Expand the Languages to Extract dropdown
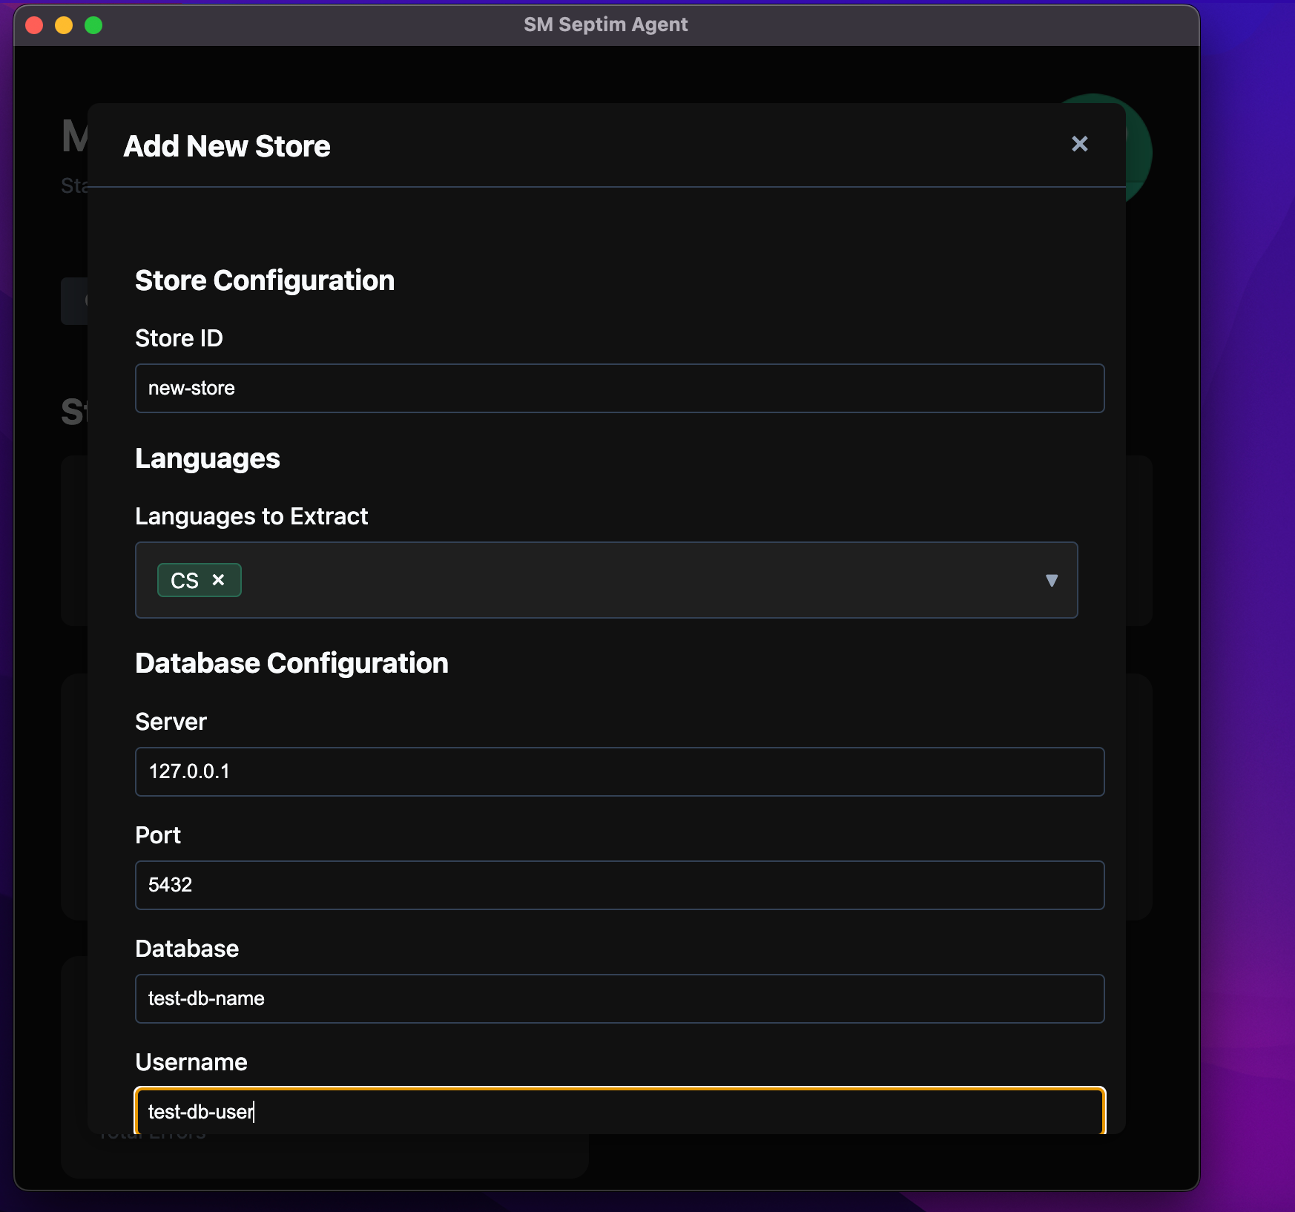This screenshot has height=1212, width=1295. click(1051, 580)
